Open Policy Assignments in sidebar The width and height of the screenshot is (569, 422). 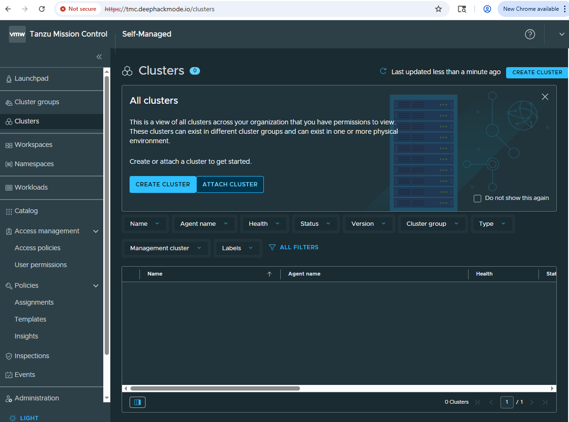point(34,302)
